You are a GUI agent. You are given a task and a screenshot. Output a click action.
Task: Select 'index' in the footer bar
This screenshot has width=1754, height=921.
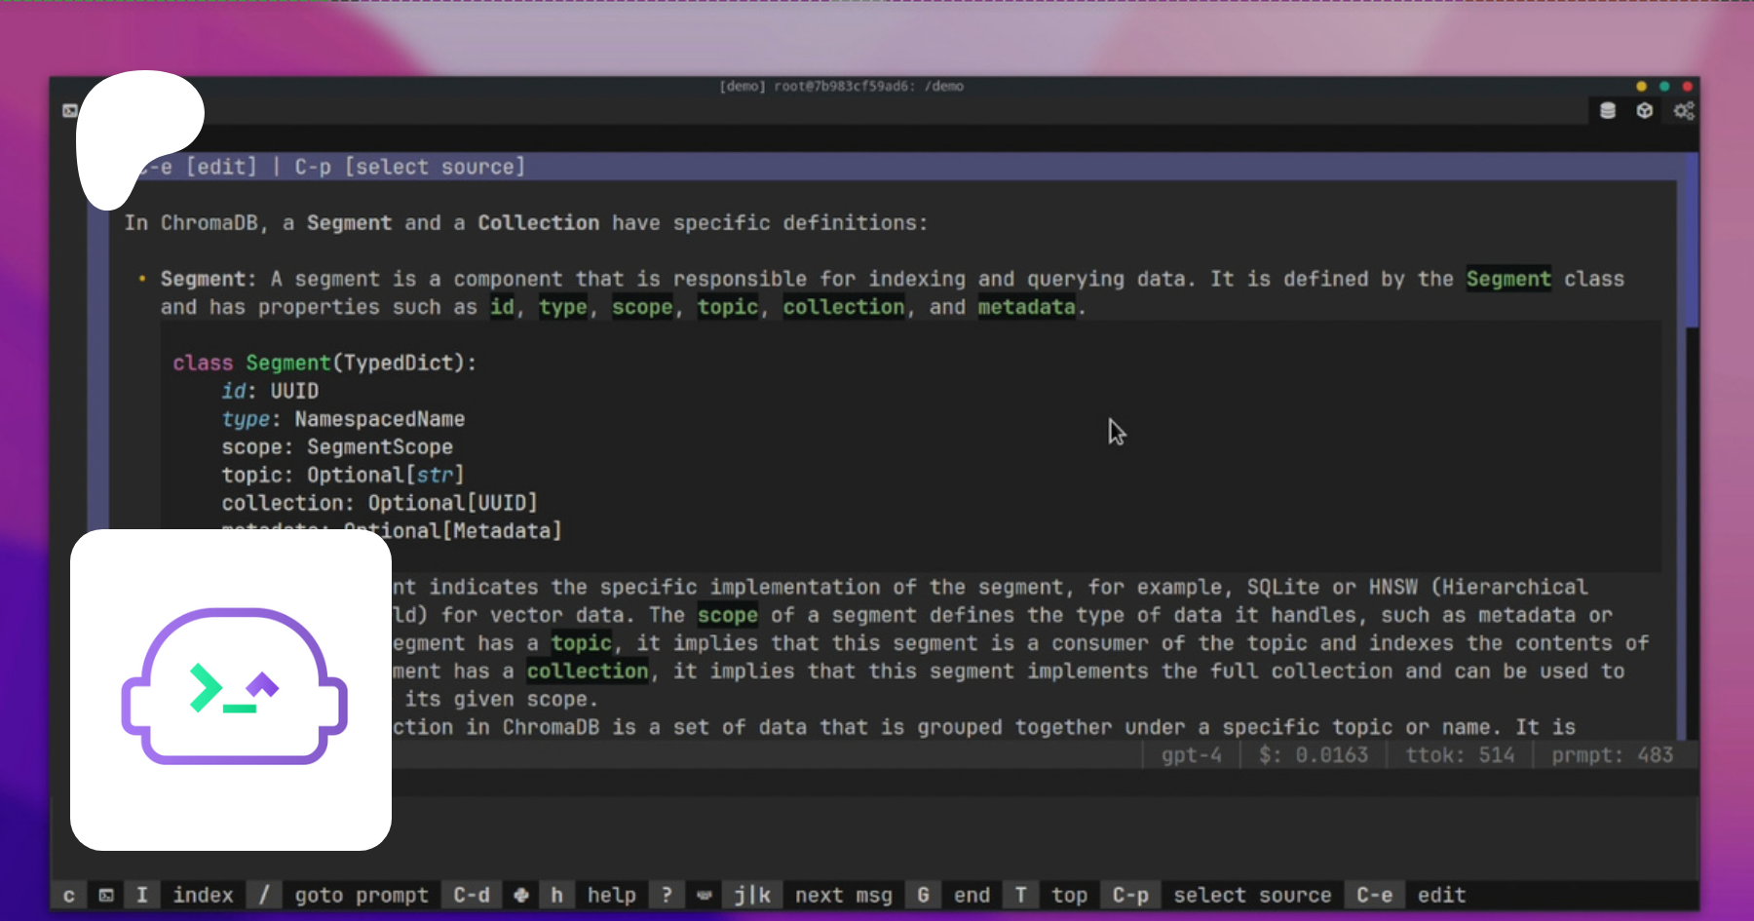coord(203,895)
